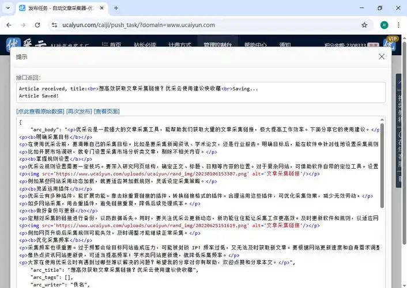The height and width of the screenshot is (288, 407).
Task: Select the 发布任务 browser tab
Action: 62,8
